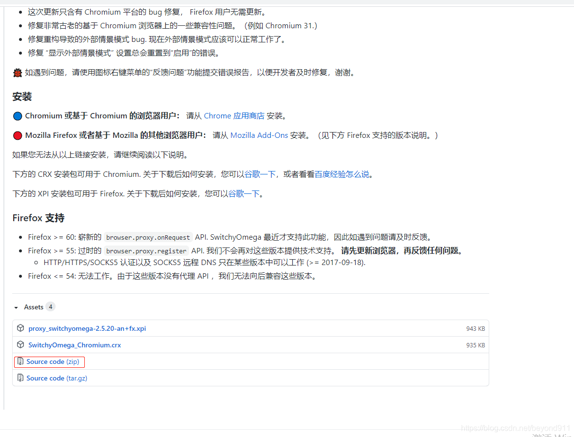Open the Mozilla Add-Ons link
The height and width of the screenshot is (437, 574).
click(x=259, y=135)
